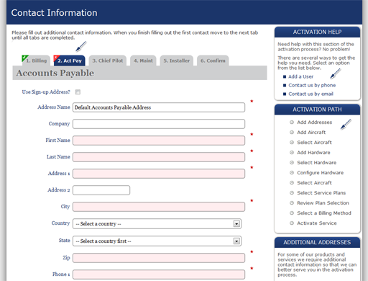Click the Activate Service step bullet icon
Viewport: 368px width, 281px height.
tap(292, 223)
